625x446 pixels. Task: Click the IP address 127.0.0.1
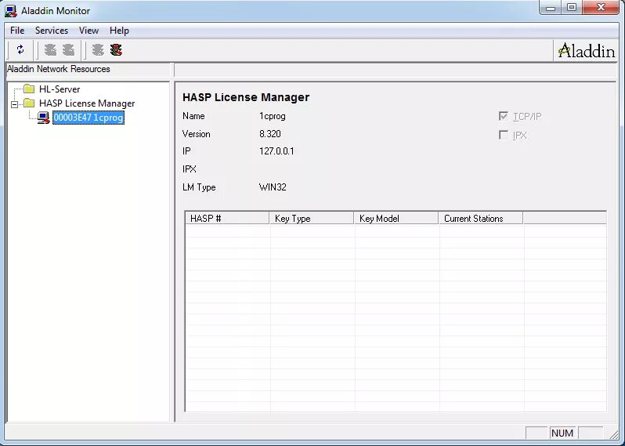[x=276, y=151]
